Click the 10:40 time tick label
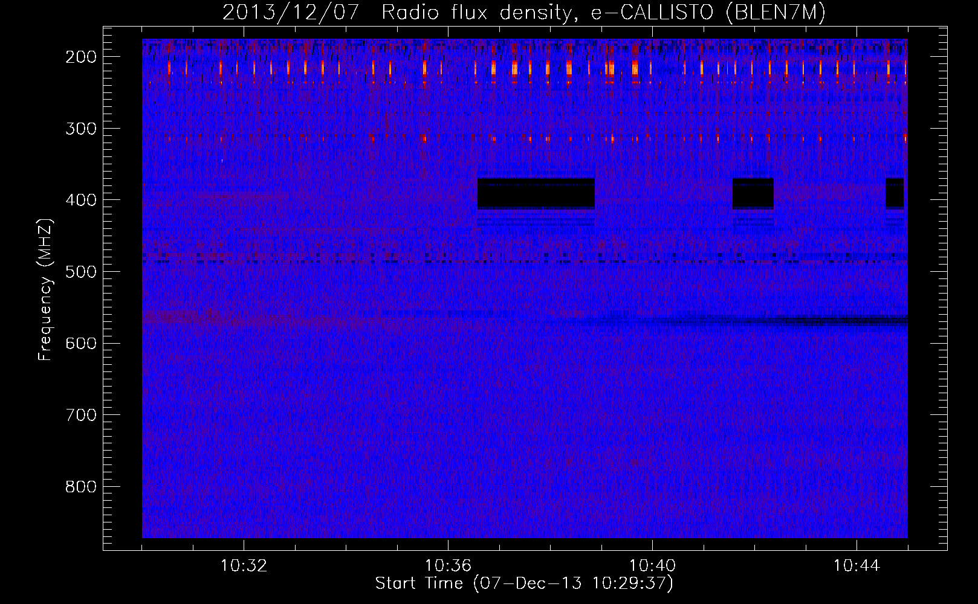Image resolution: width=978 pixels, height=604 pixels. tap(652, 566)
